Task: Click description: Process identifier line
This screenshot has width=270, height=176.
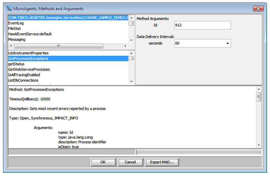Action: tap(82, 142)
